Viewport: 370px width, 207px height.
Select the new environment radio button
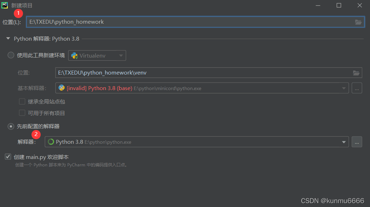click(x=11, y=55)
